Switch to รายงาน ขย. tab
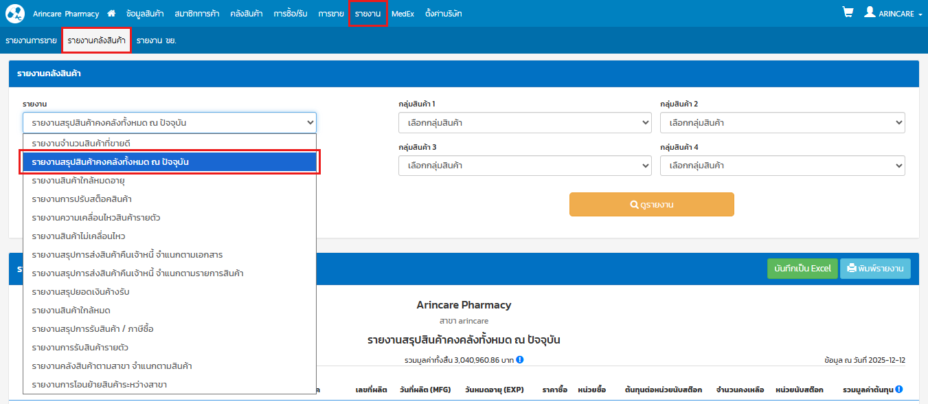Screen dimensions: 928x404 [x=156, y=41]
